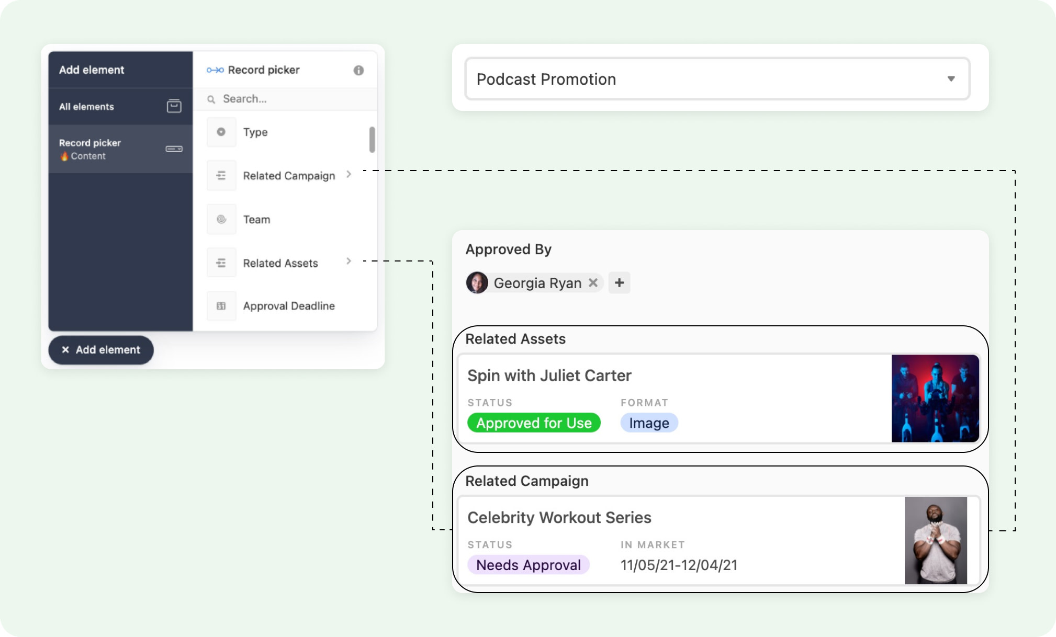
Task: Click the All elements box icon
Action: pos(175,106)
